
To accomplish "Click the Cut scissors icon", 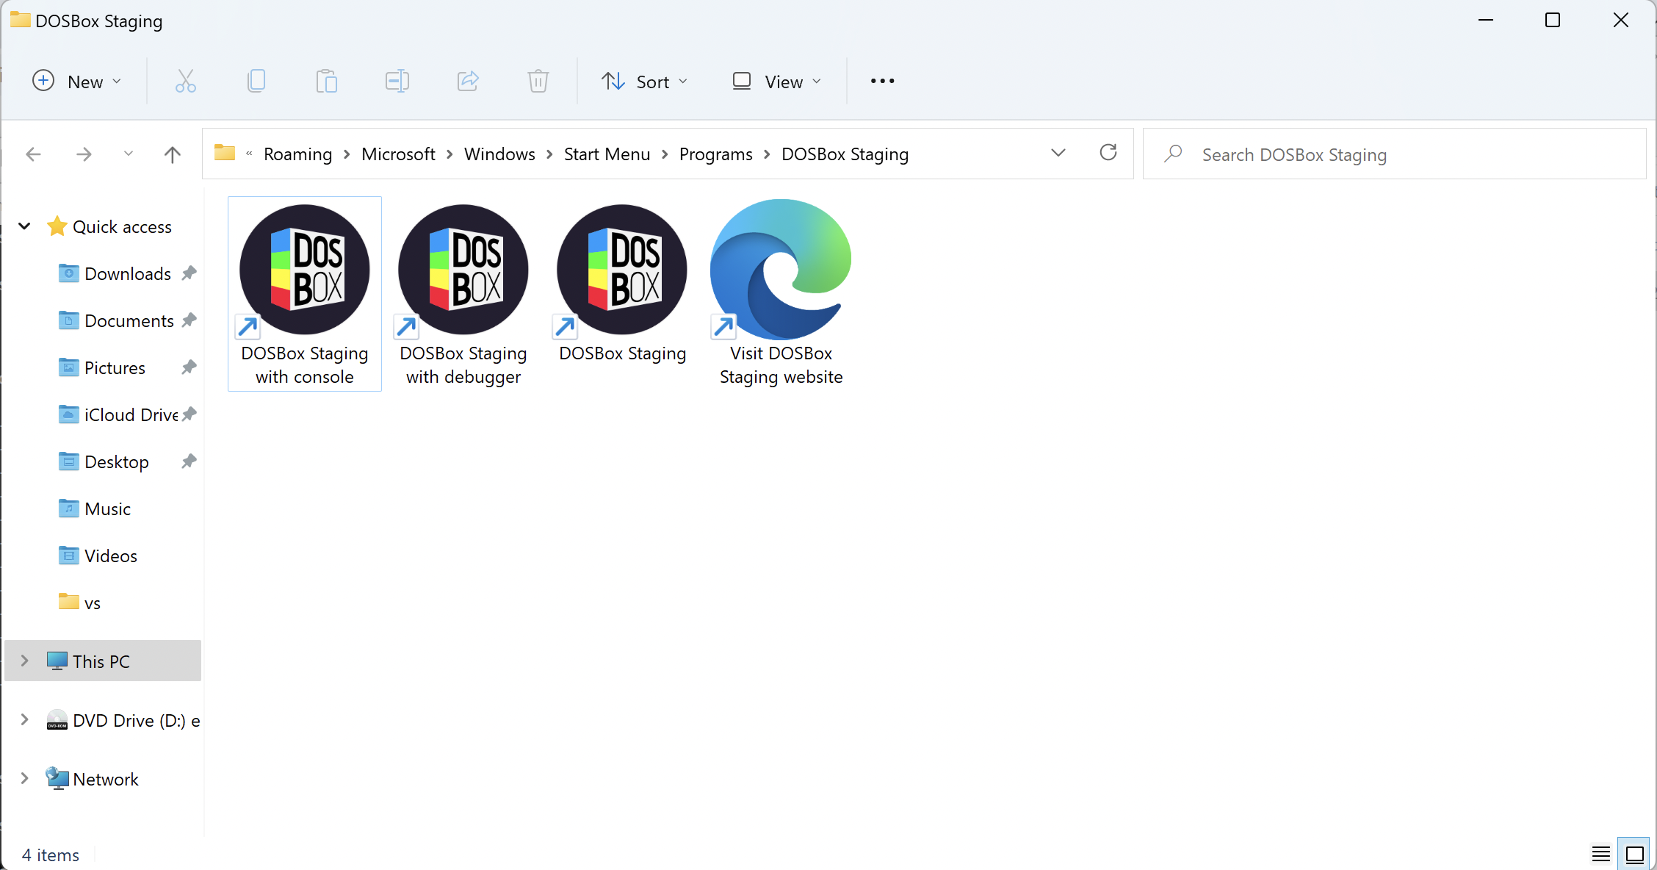I will 185,81.
